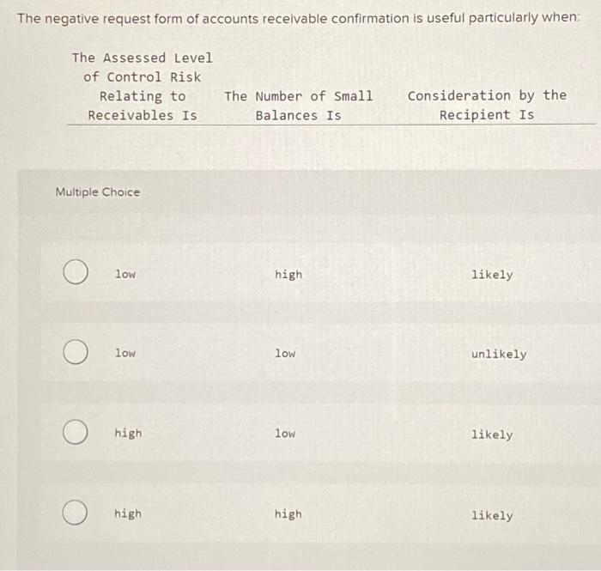Click 'high' small balances text in last option

(x=288, y=514)
